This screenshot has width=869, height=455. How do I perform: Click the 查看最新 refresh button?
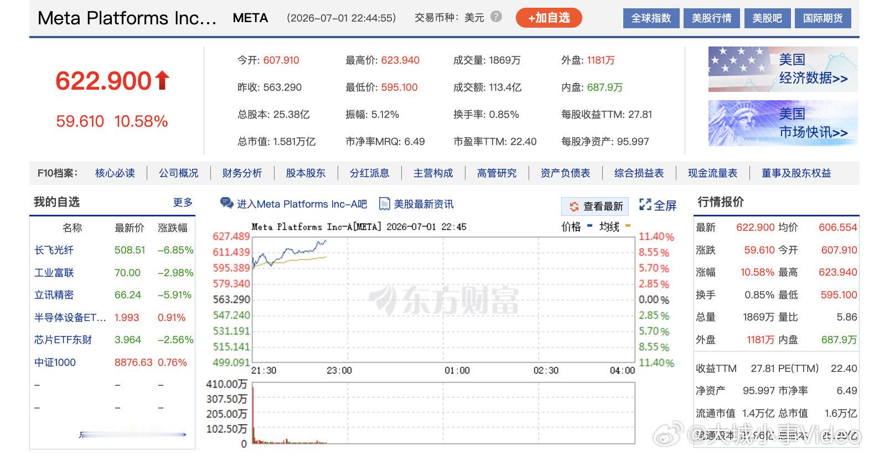click(596, 206)
